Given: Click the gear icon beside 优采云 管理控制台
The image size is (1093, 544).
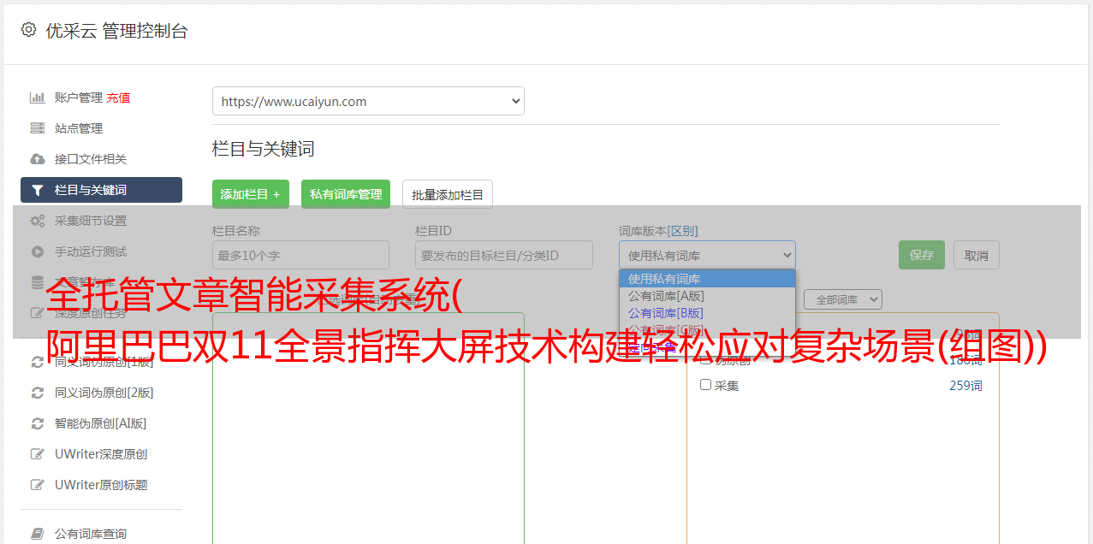Looking at the screenshot, I should click(x=28, y=30).
